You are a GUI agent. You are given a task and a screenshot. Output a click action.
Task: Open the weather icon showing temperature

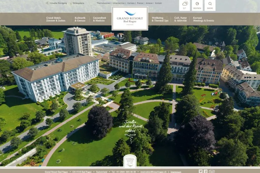pos(185,5)
